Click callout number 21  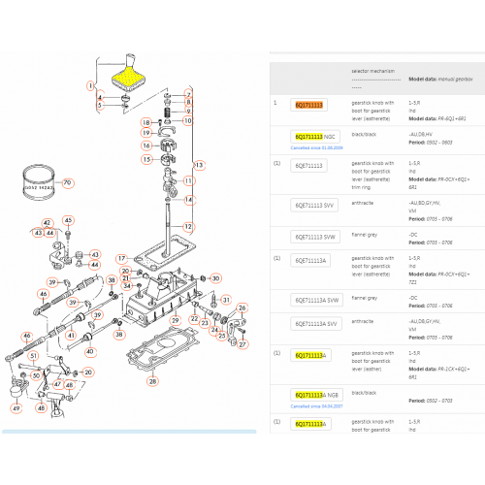[x=125, y=278]
